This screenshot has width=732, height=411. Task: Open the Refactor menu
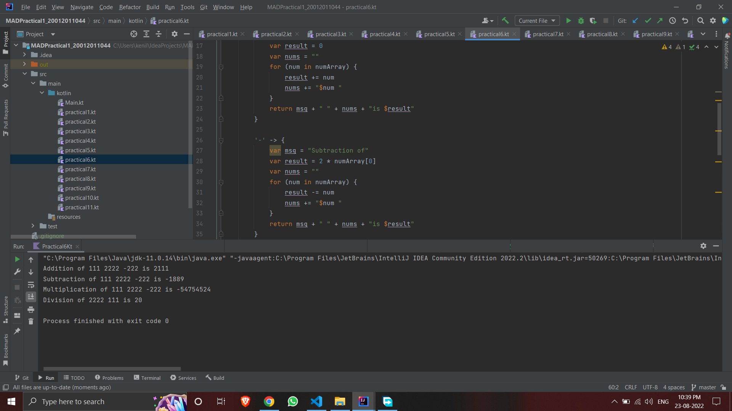pyautogui.click(x=130, y=7)
